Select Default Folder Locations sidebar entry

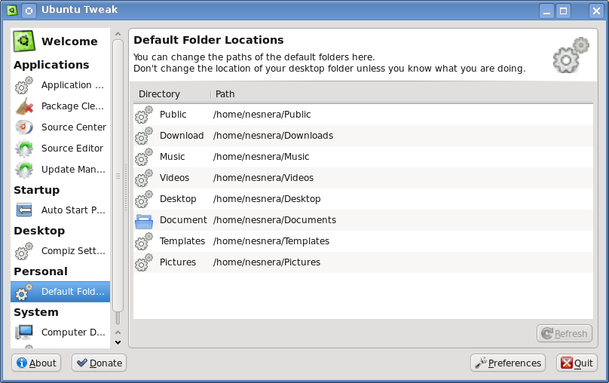coord(72,292)
